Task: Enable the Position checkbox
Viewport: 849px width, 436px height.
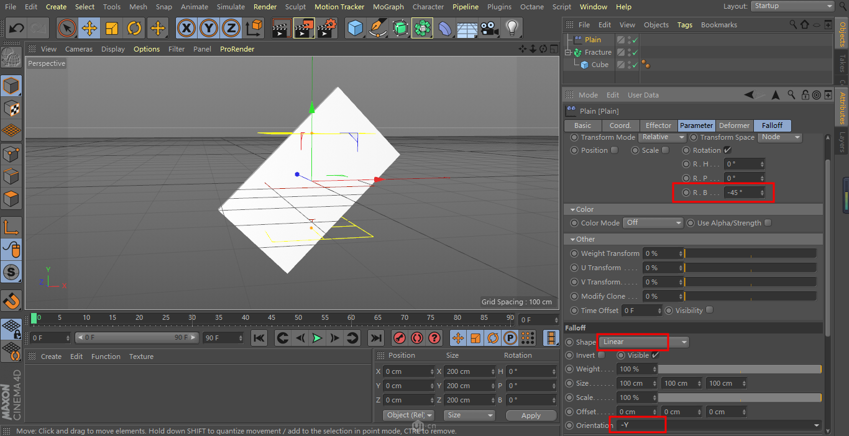Action: pos(615,150)
